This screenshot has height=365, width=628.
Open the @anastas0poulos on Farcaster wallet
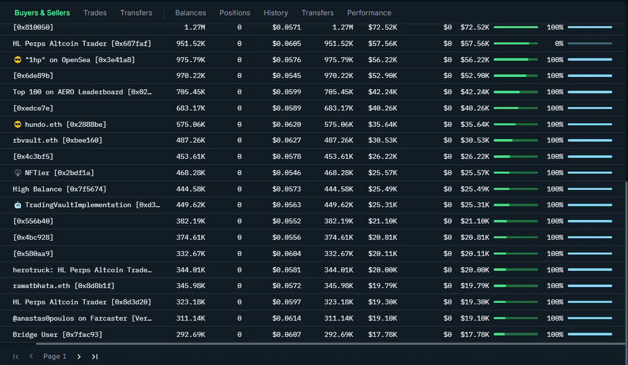tap(83, 318)
